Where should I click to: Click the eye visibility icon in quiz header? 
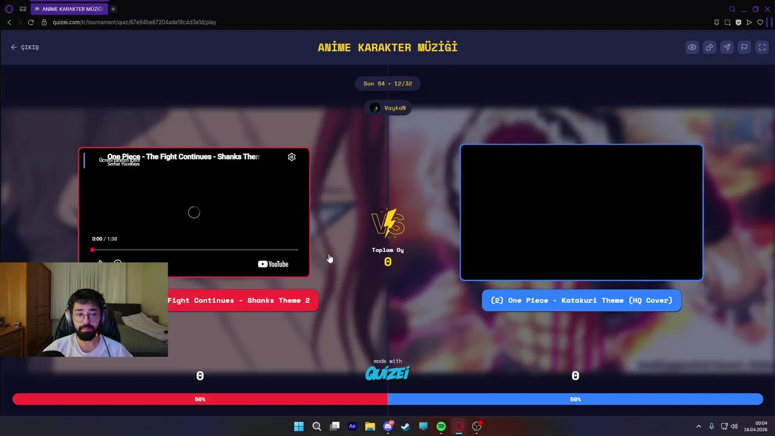(692, 47)
